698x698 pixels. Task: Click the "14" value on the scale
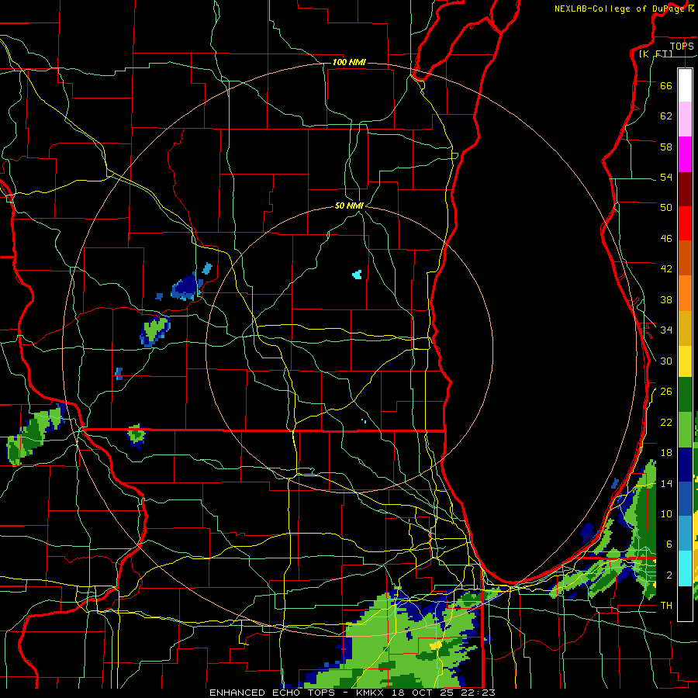(666, 483)
